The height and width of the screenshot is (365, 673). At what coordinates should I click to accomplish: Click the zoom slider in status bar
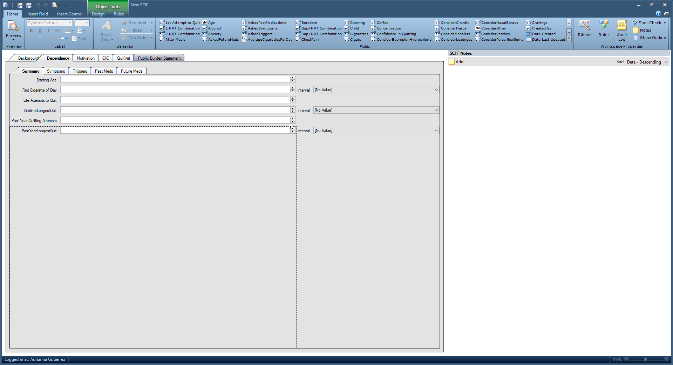click(645, 360)
